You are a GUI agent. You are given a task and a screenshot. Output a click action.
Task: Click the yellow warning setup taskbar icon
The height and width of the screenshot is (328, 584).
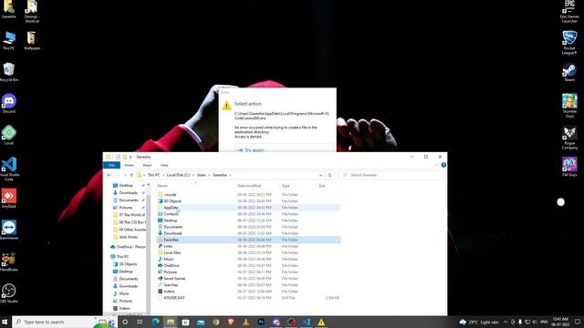coord(321,322)
